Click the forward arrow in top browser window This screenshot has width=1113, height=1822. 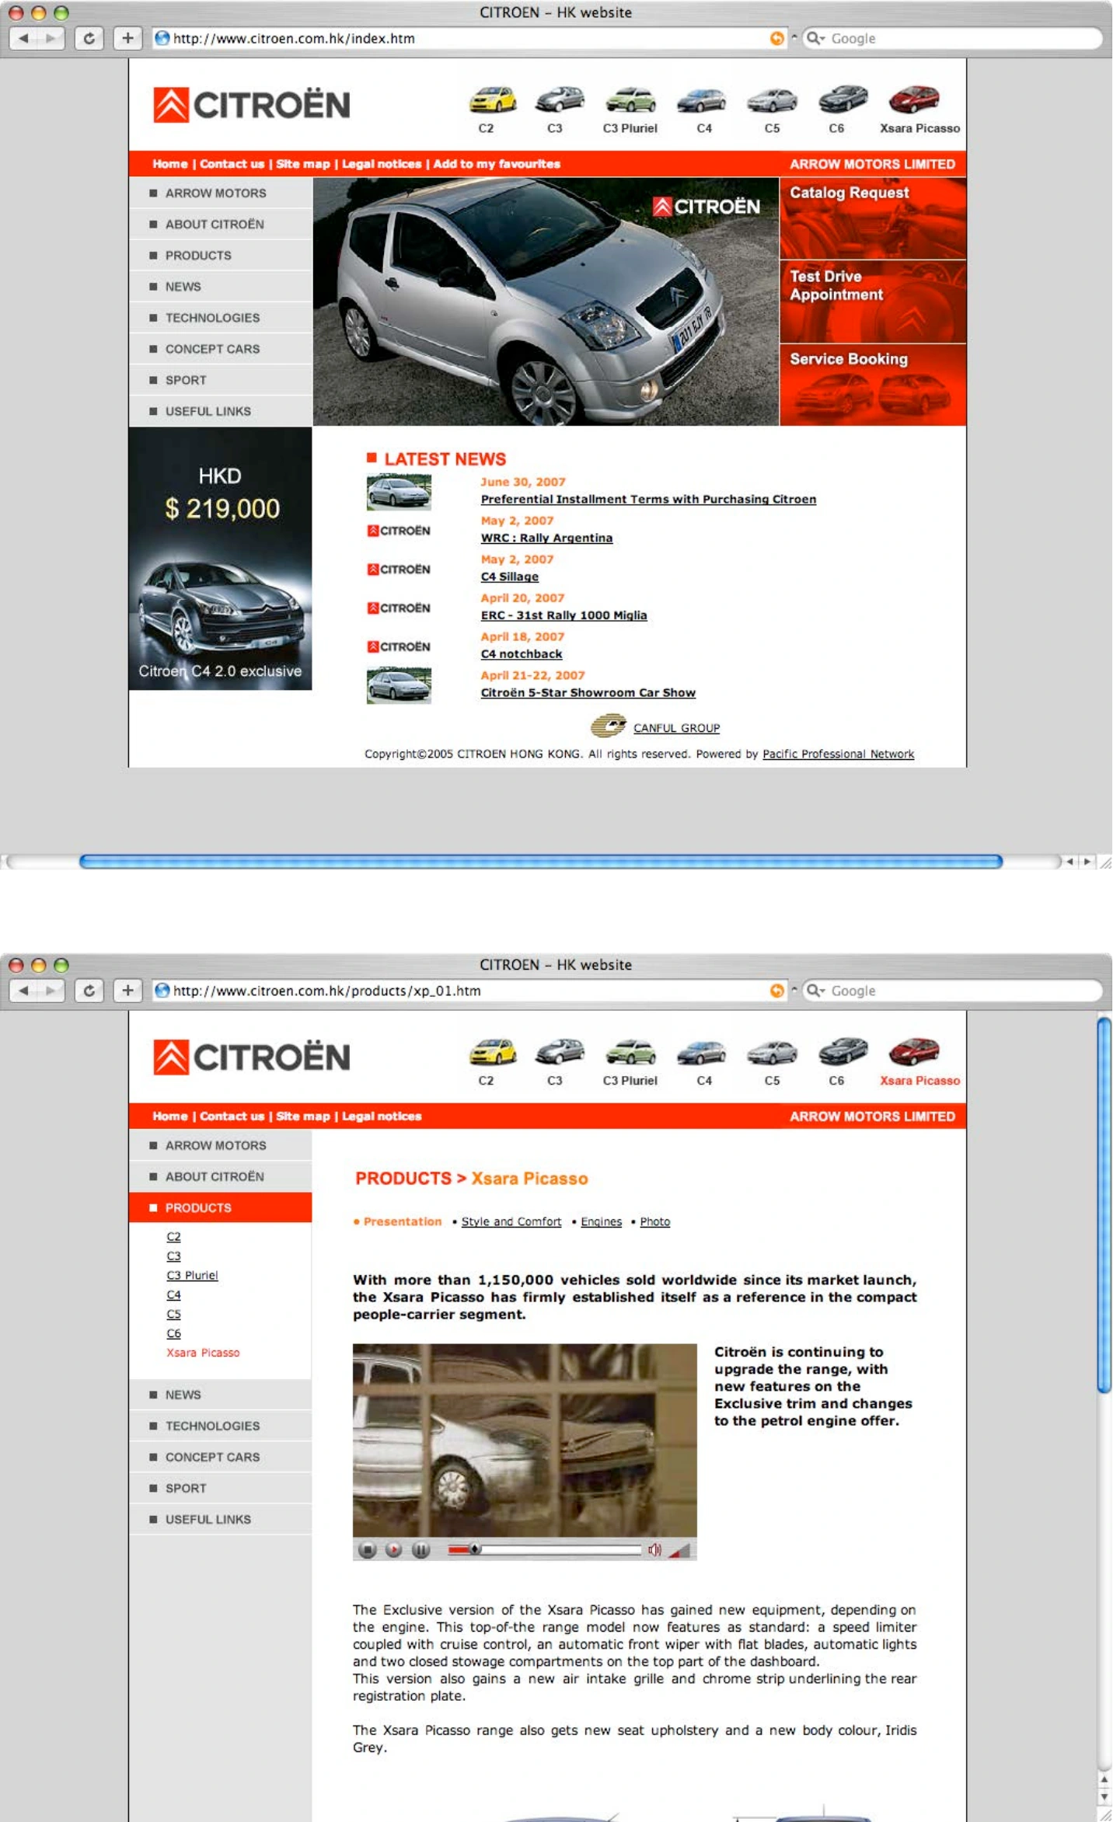(x=51, y=38)
